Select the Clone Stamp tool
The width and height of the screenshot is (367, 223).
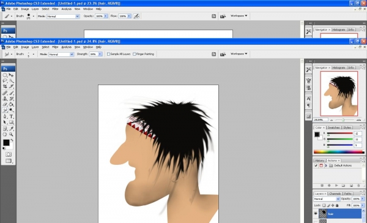pos(5,99)
